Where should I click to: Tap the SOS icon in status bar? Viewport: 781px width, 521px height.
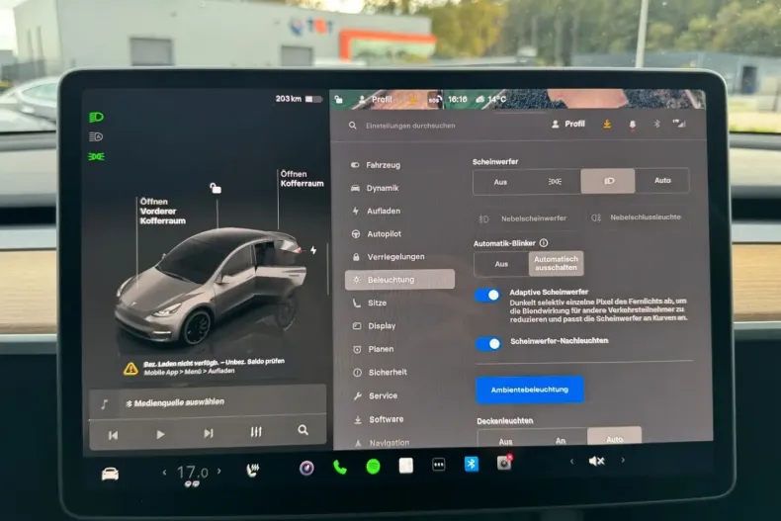(434, 100)
